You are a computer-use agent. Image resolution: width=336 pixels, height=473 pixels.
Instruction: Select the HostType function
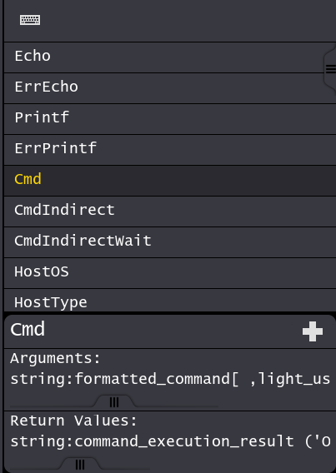click(170, 301)
